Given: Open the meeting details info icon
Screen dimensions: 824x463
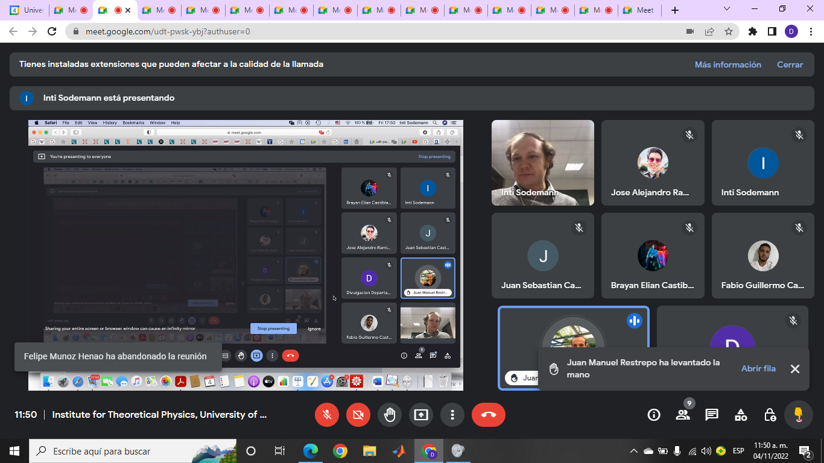Looking at the screenshot, I should [654, 415].
